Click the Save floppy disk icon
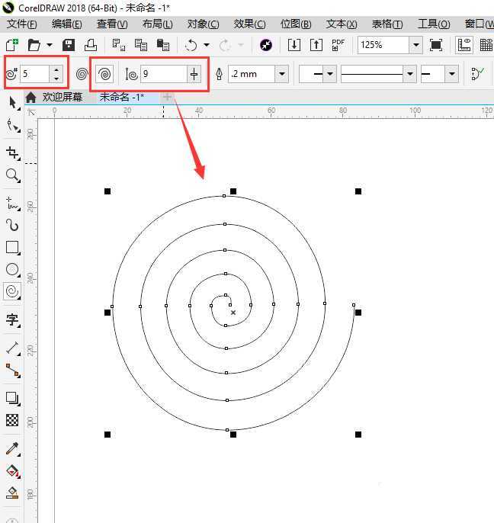This screenshot has width=494, height=523. point(69,45)
